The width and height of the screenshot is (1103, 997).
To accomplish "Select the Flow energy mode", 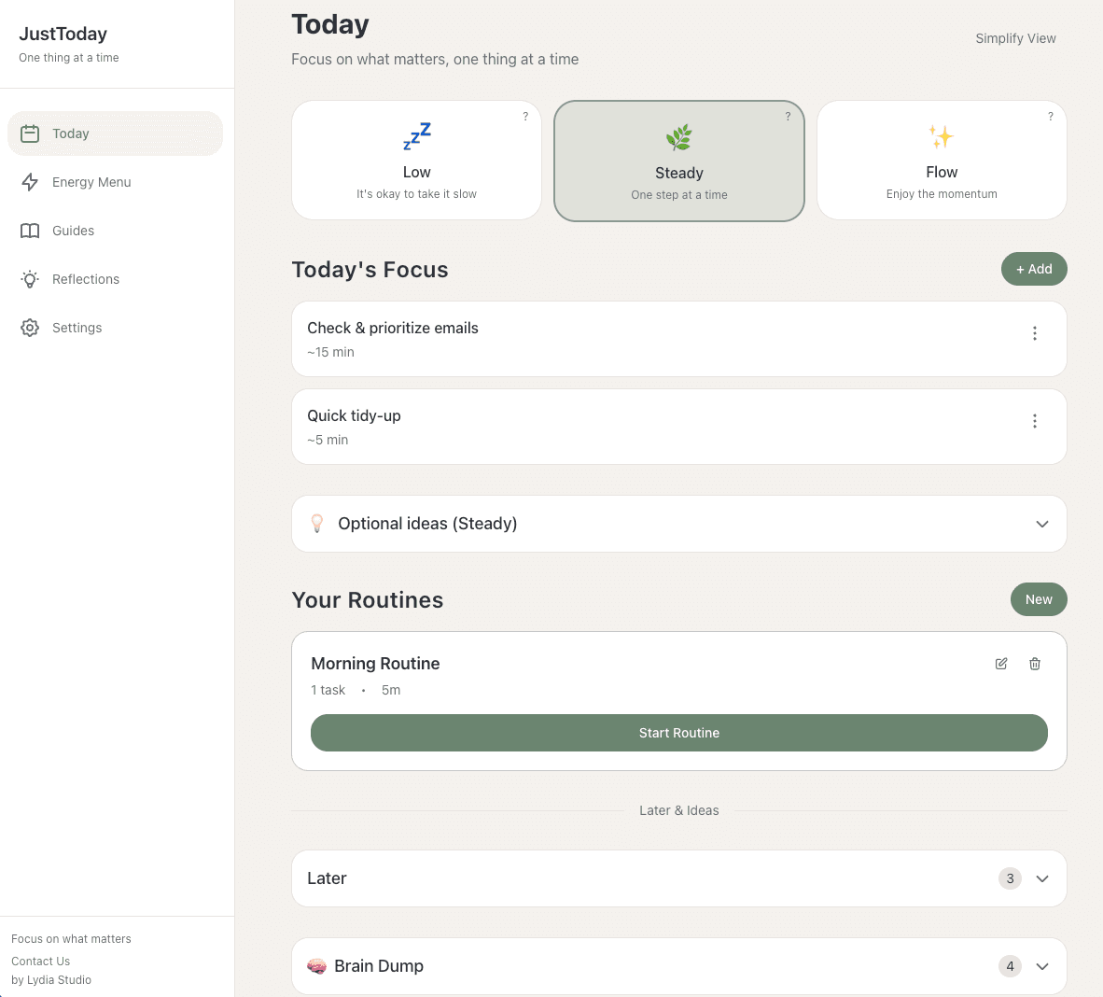I will (941, 160).
